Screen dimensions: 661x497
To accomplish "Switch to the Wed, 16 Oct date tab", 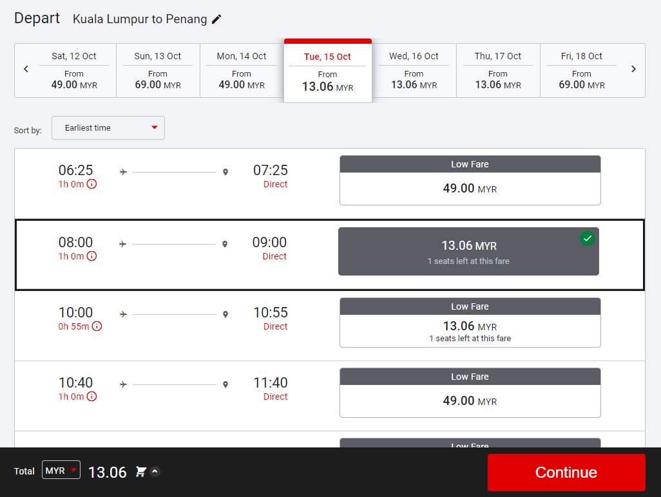I will 414,70.
